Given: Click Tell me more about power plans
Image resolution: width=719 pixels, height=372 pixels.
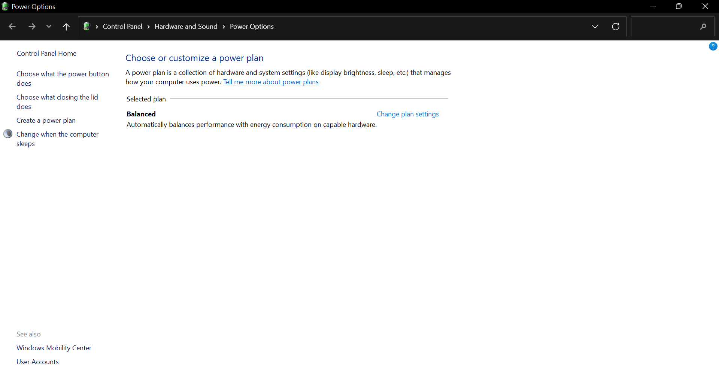Looking at the screenshot, I should 271,82.
